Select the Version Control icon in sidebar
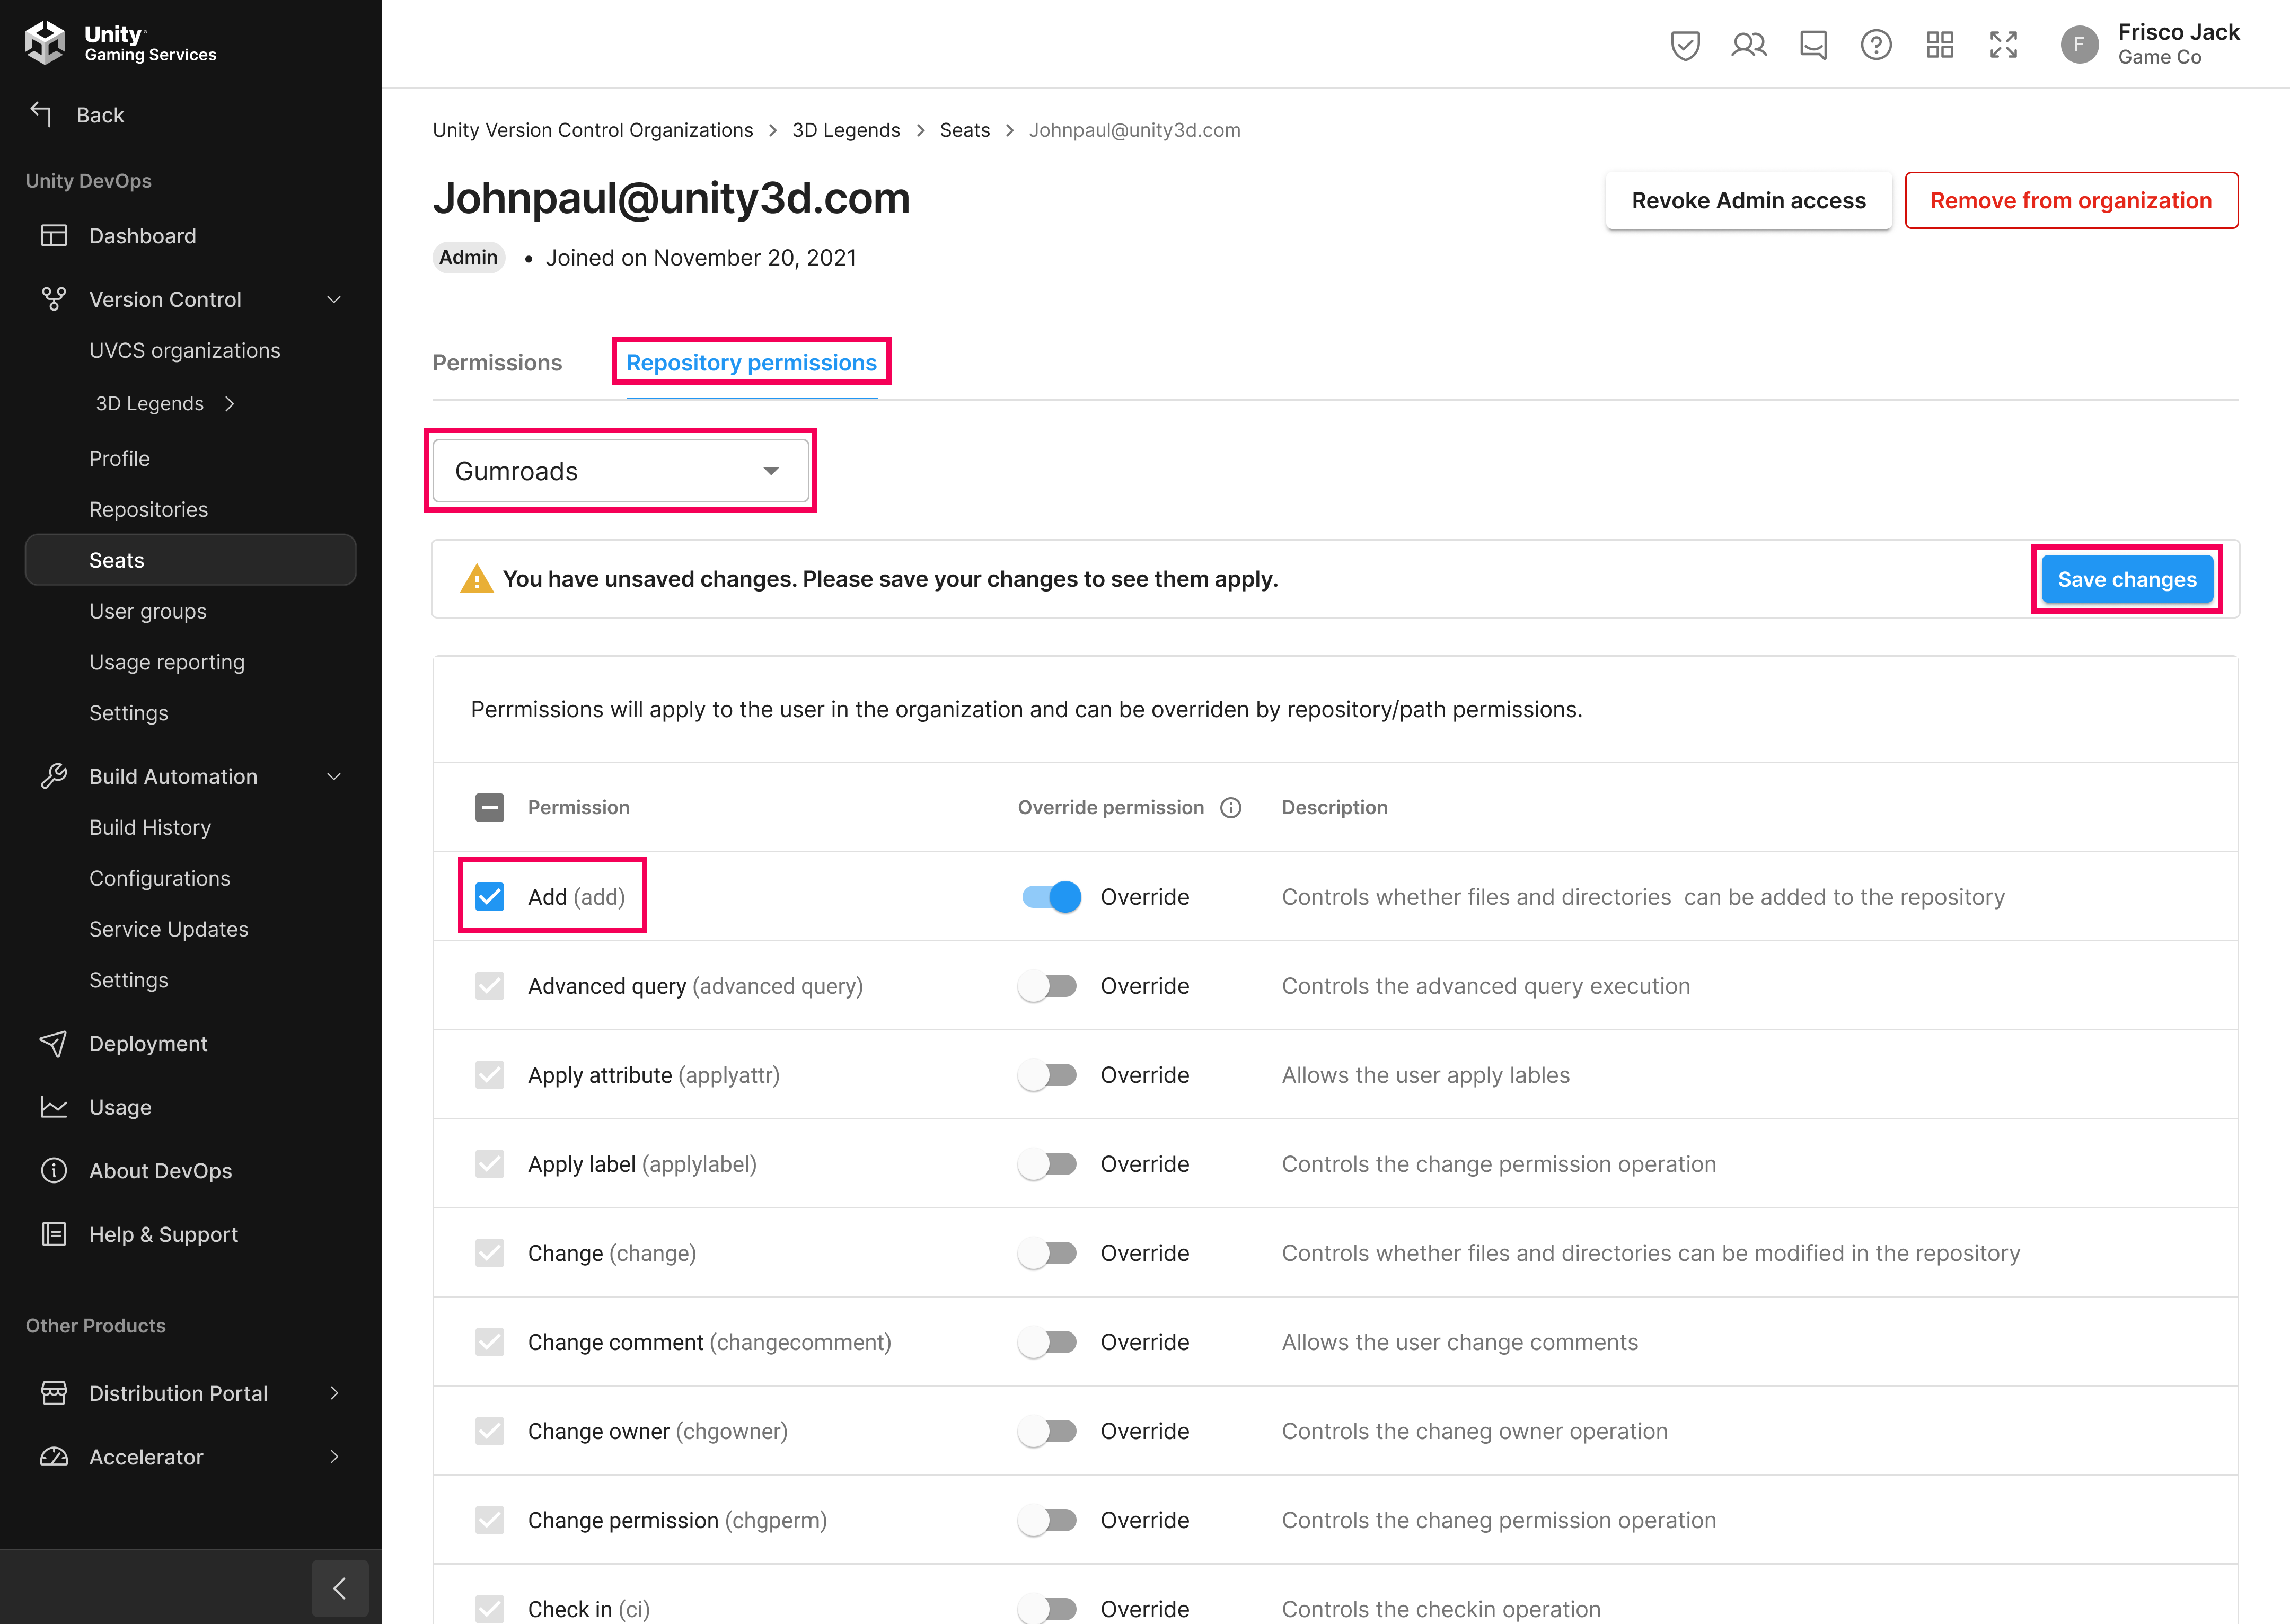 point(53,299)
